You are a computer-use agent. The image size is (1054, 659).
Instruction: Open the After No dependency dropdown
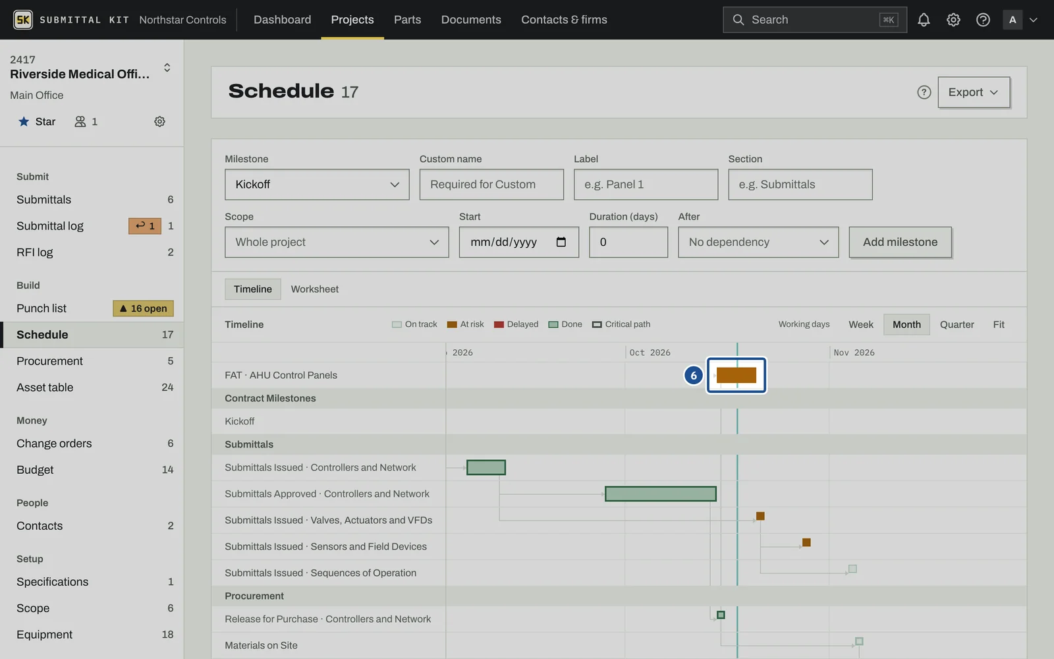tap(758, 242)
